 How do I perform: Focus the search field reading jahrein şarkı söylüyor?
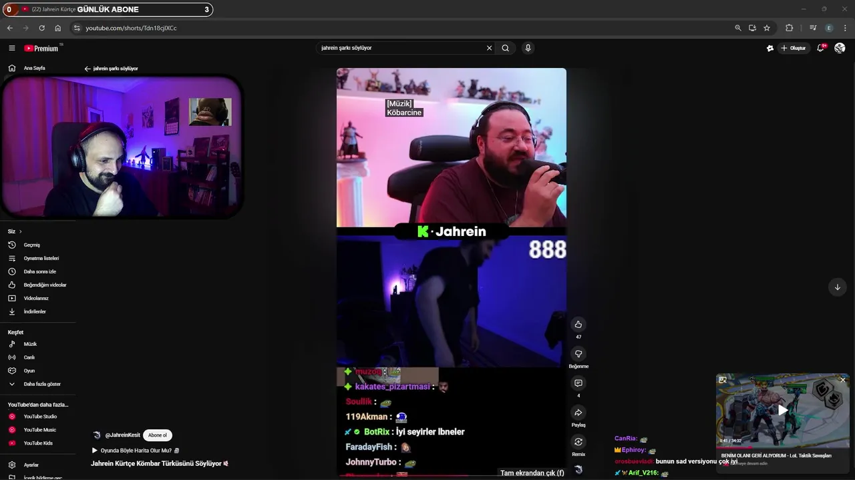(x=401, y=48)
